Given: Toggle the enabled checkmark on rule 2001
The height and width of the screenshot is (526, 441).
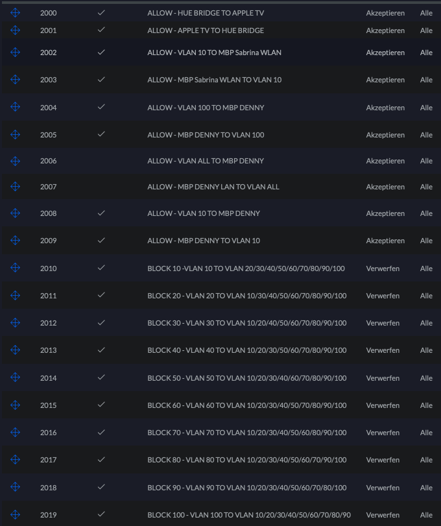Looking at the screenshot, I should coord(101,30).
